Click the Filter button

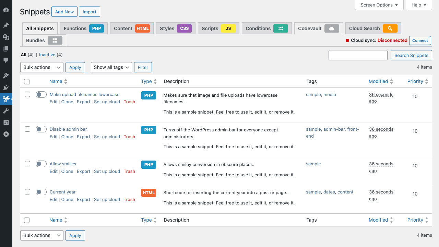143,67
